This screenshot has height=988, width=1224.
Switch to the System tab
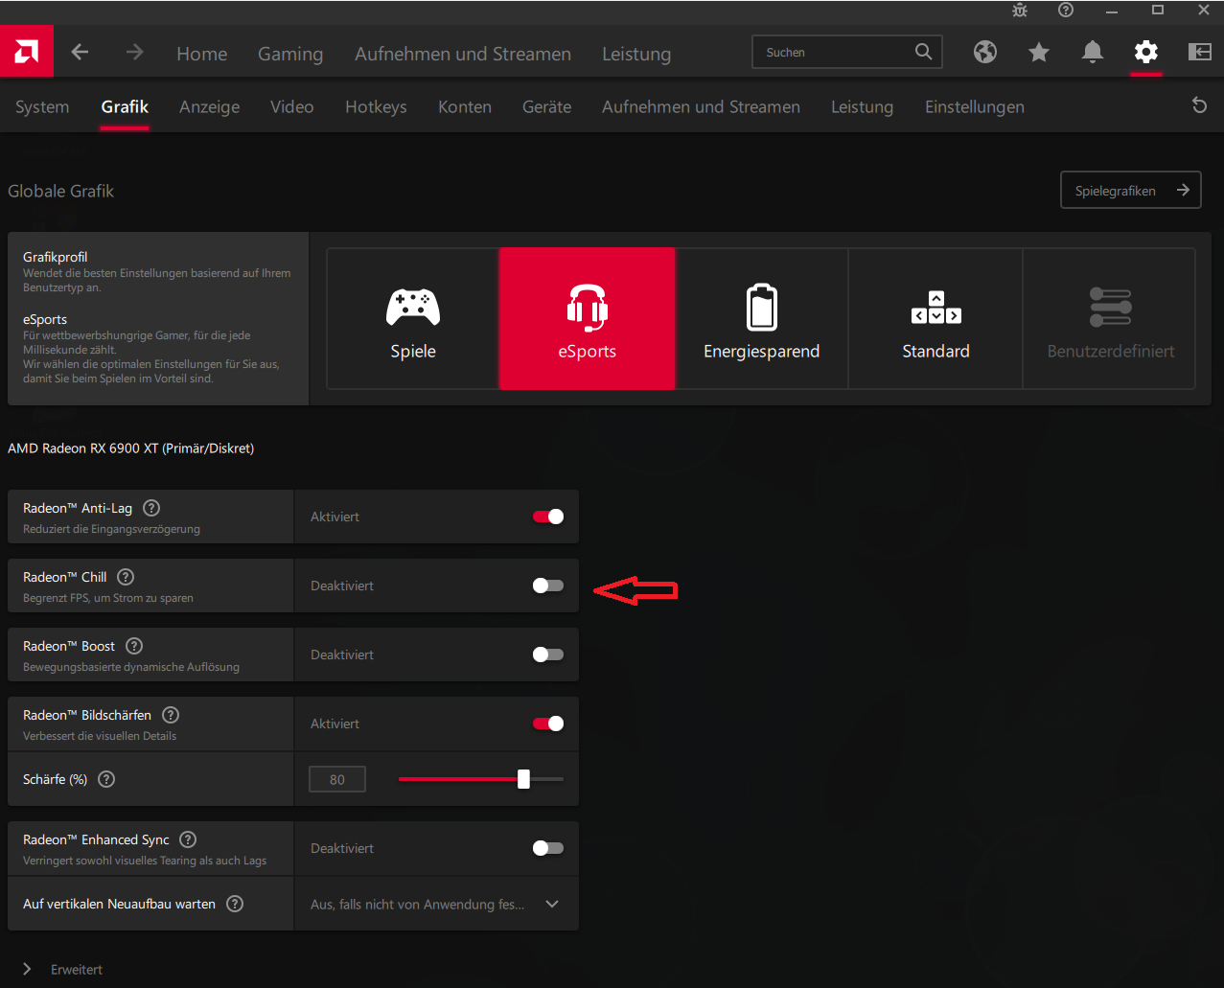[x=42, y=106]
